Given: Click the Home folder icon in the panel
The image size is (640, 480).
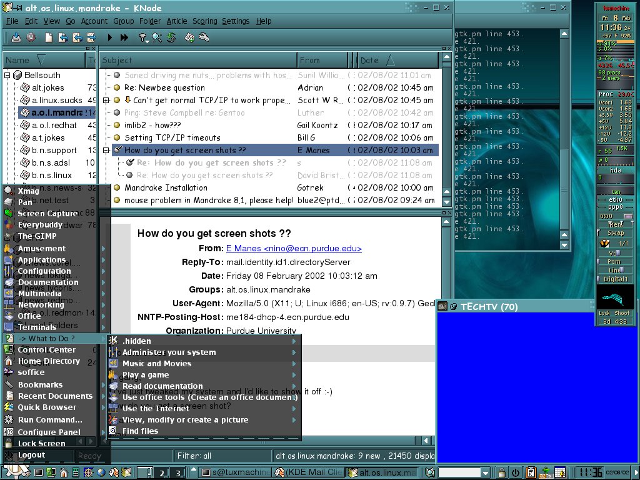Looking at the screenshot, I should coord(63,472).
